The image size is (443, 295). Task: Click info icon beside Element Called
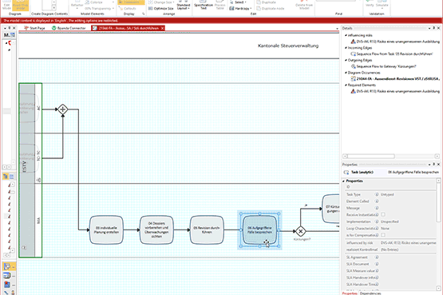point(377,201)
